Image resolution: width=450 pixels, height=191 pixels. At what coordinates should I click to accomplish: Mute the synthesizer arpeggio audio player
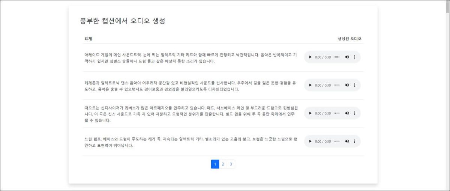[347, 113]
